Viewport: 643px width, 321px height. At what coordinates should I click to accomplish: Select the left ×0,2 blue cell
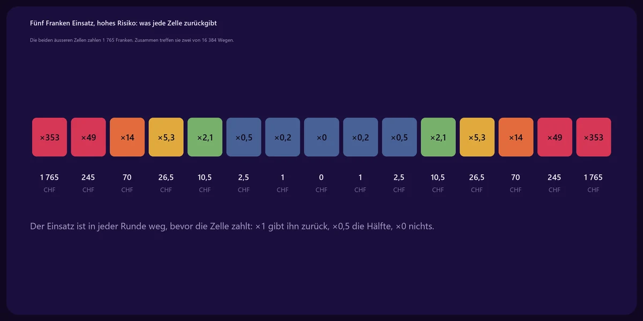[282, 137]
